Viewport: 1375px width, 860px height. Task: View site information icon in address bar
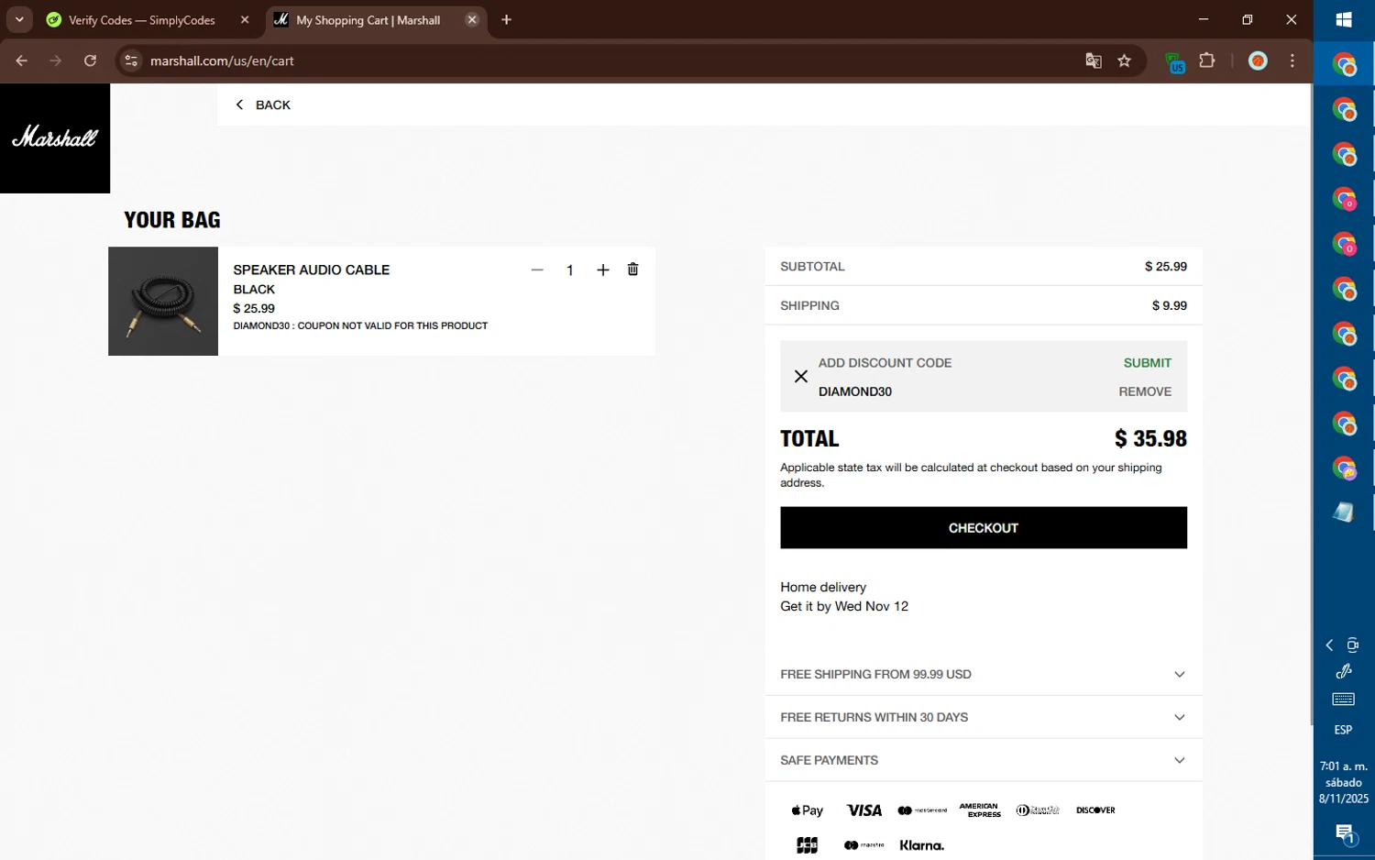pyautogui.click(x=131, y=61)
